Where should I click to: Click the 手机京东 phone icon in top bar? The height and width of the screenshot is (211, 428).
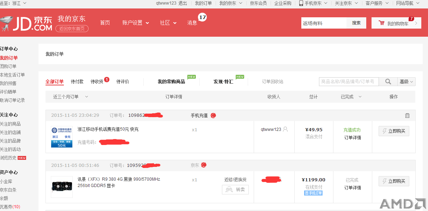pos(301,3)
